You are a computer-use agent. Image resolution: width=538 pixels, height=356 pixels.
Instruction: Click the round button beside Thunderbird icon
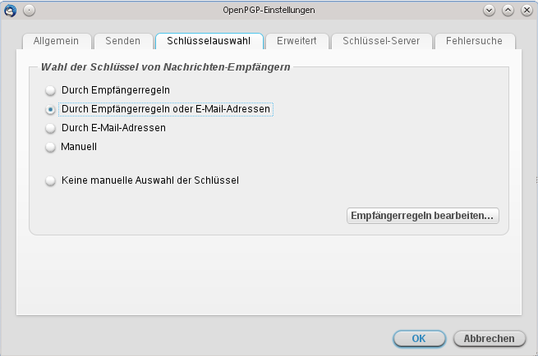coord(29,11)
